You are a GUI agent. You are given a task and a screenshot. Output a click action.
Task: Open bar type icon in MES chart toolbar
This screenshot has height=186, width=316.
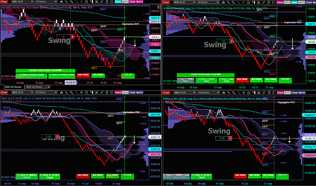[x=61, y=92]
